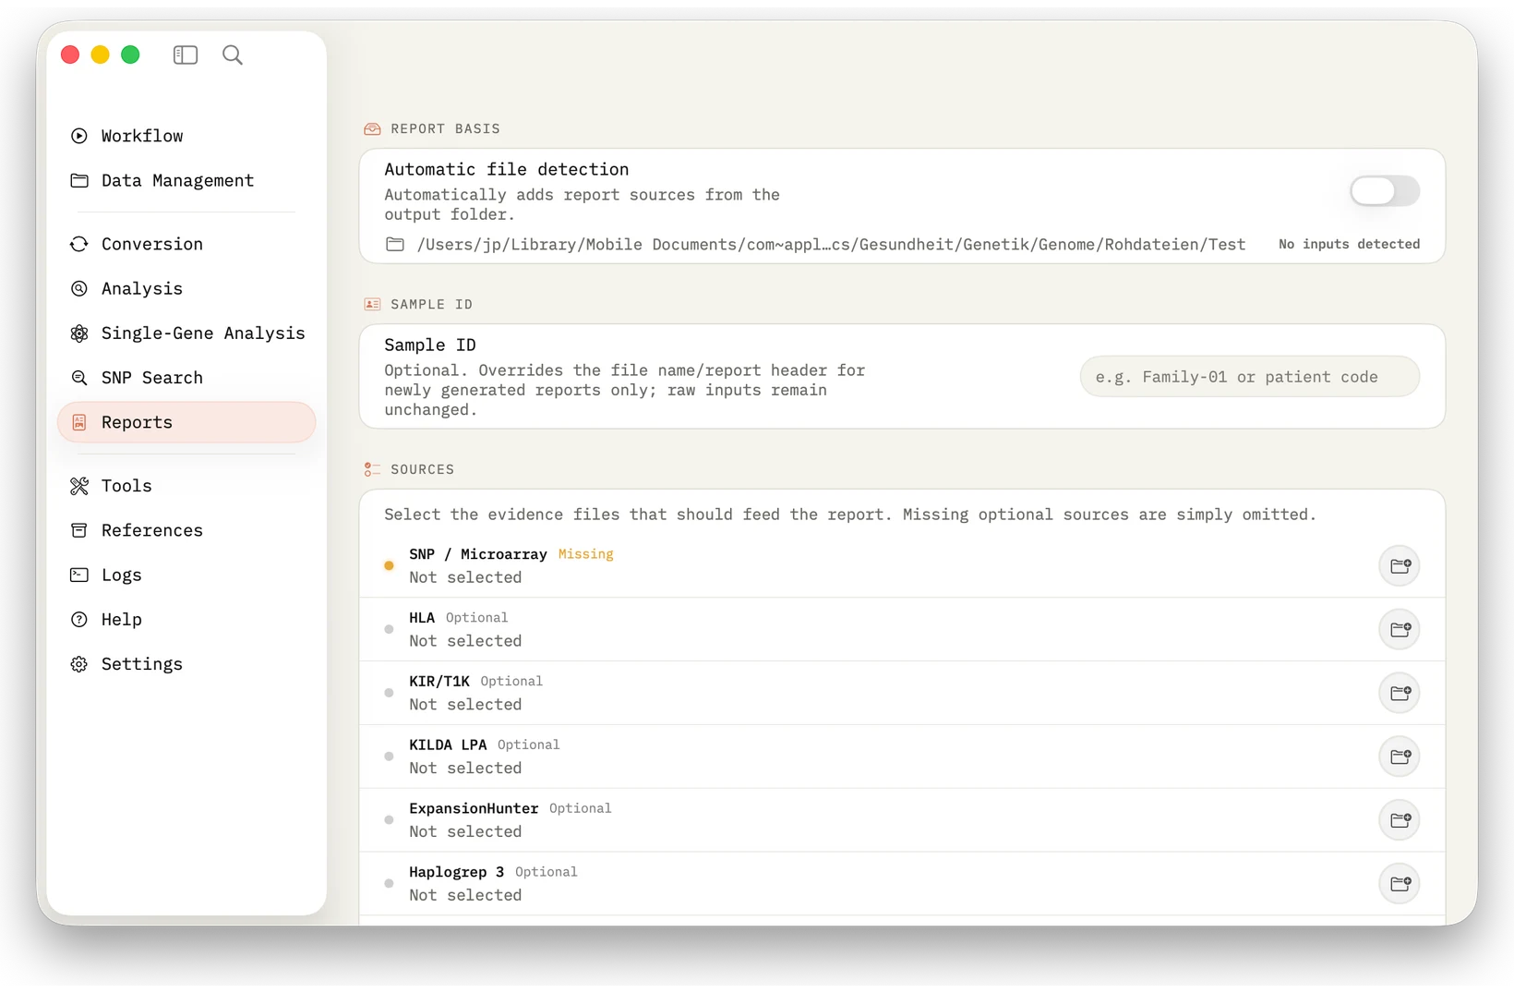Click the Settings gear icon
Screen dimensions: 1514x993
(79, 664)
